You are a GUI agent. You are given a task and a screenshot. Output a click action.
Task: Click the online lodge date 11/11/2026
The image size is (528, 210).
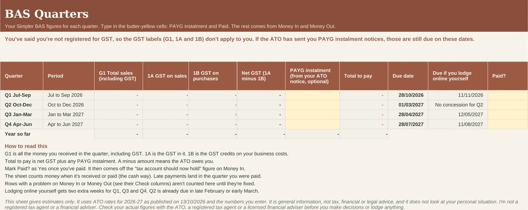click(458, 95)
